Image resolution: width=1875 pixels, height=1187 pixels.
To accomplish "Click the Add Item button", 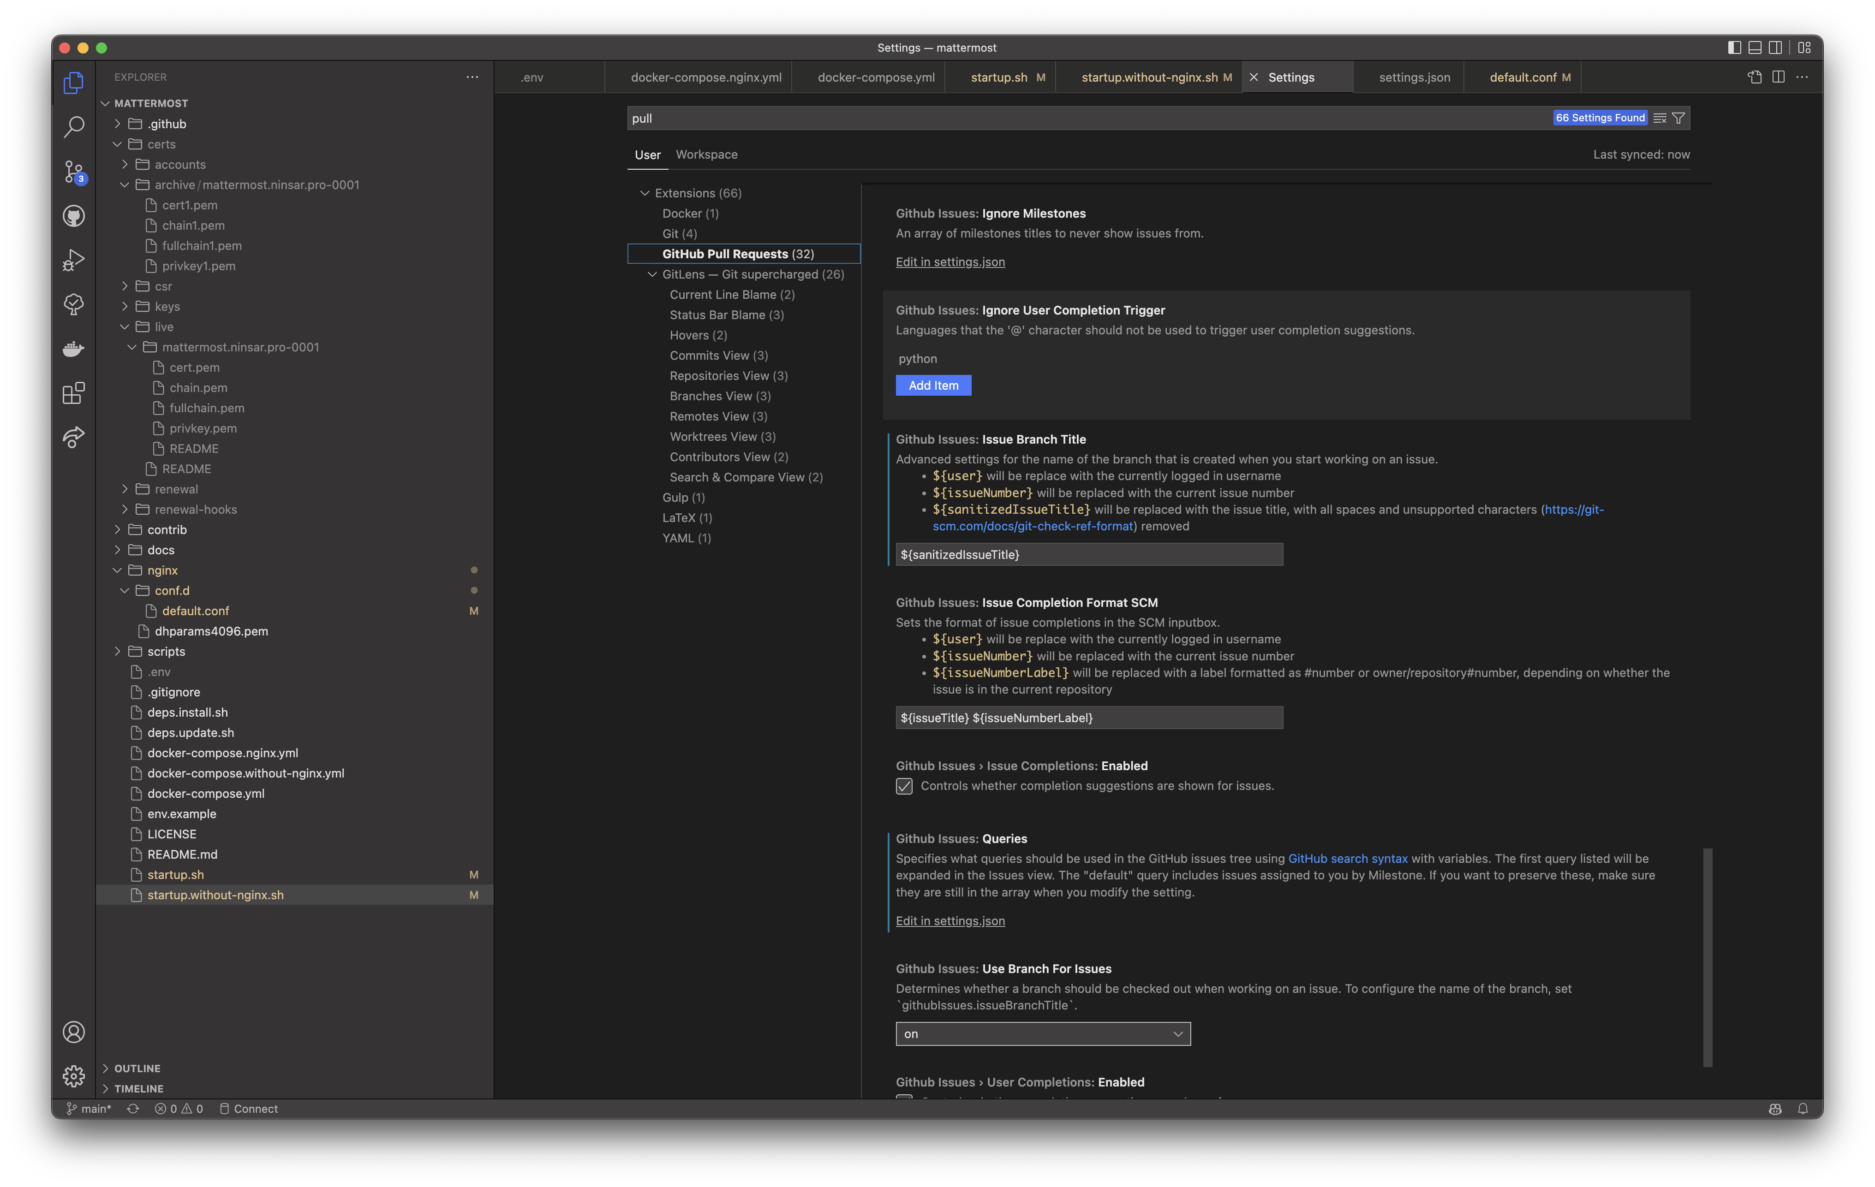I will pyautogui.click(x=933, y=385).
